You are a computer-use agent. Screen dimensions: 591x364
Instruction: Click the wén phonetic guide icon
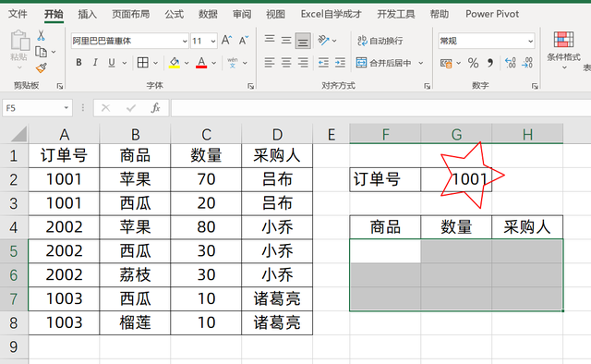tap(233, 63)
